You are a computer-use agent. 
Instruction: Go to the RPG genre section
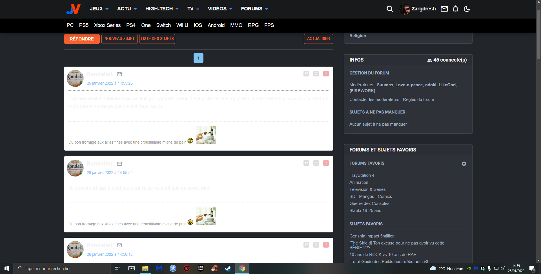pos(253,25)
